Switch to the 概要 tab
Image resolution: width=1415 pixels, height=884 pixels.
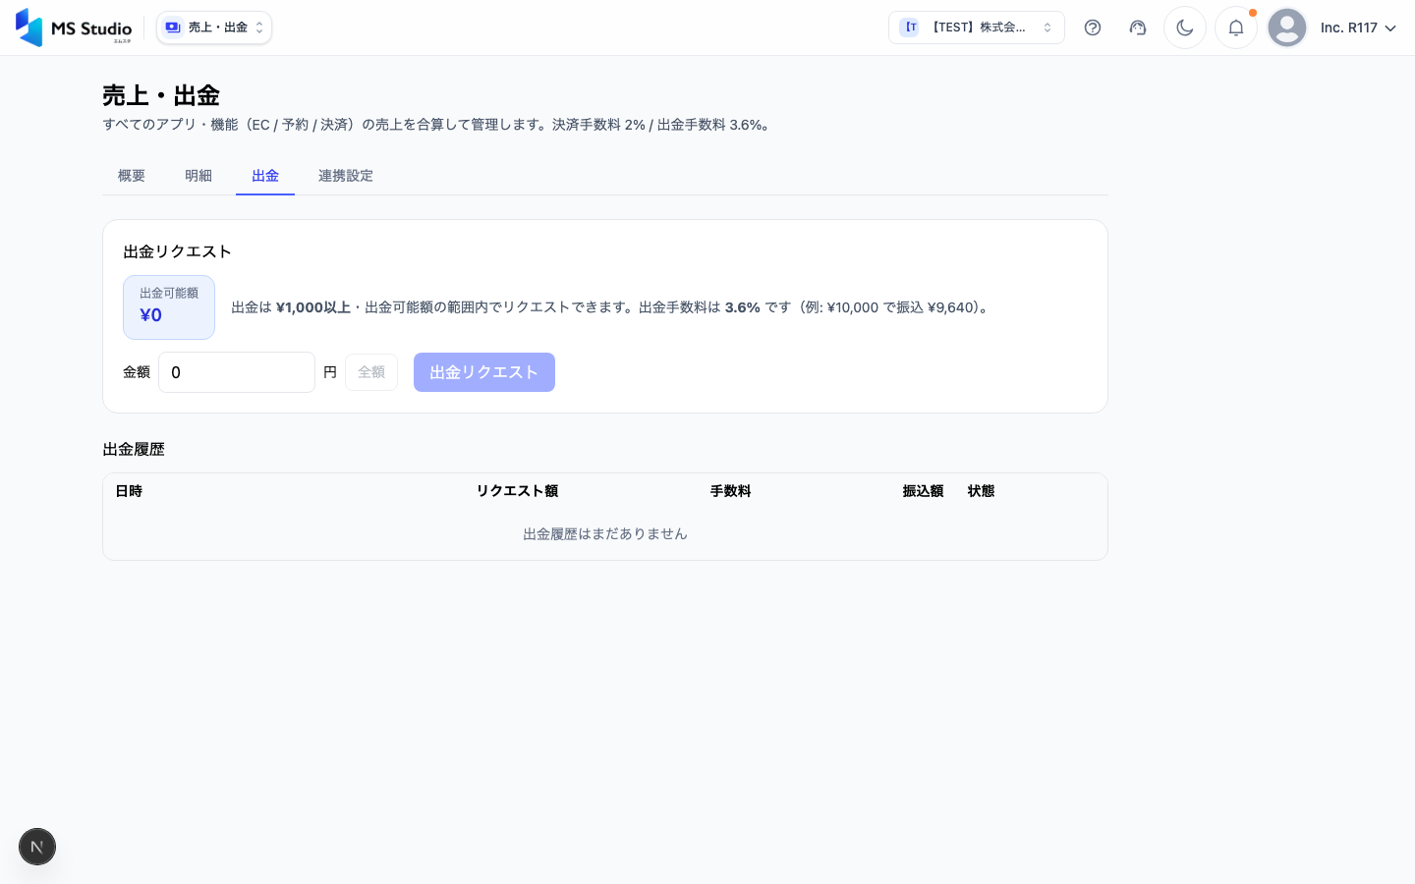tap(132, 176)
